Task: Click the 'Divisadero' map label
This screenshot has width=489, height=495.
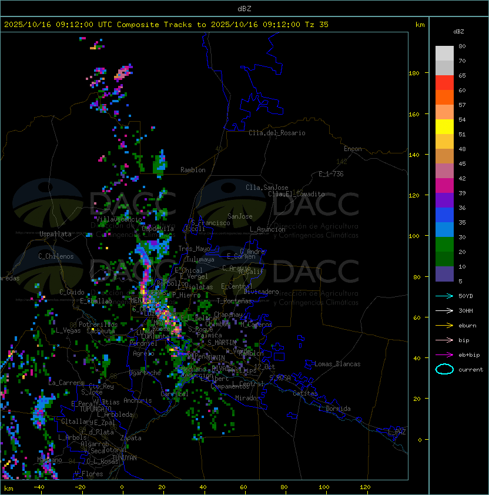Action: coord(262,292)
